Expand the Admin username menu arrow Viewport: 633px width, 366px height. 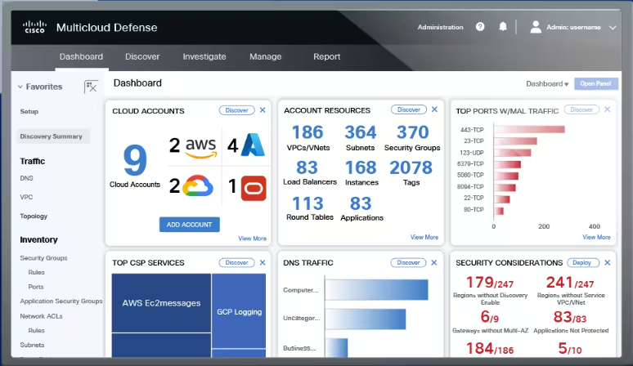click(613, 28)
